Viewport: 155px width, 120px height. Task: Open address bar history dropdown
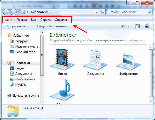96,12
